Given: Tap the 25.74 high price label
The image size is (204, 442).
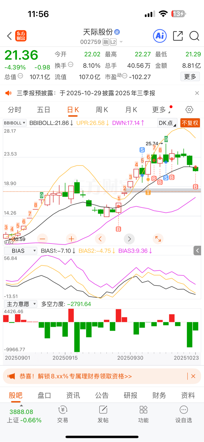Looking at the screenshot, I should [x=152, y=144].
